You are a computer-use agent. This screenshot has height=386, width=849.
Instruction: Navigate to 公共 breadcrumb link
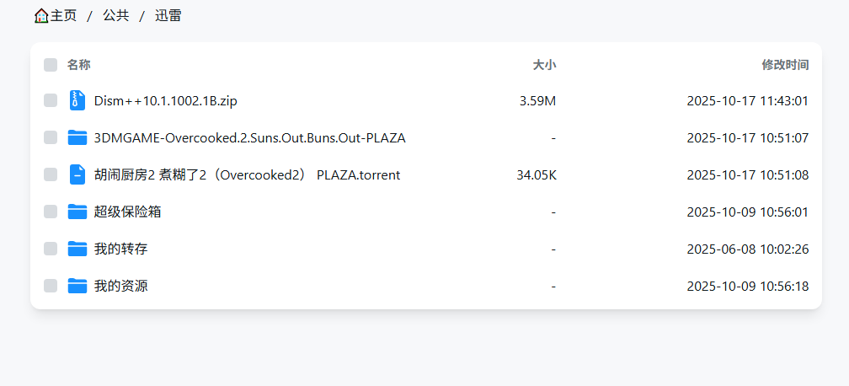(x=116, y=15)
